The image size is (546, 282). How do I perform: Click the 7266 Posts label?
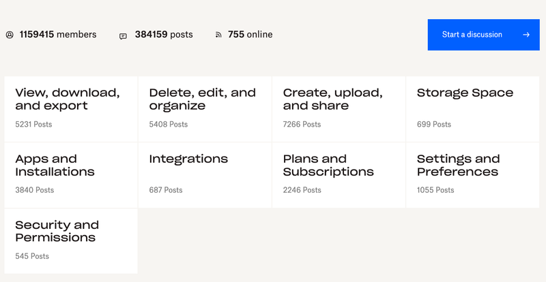pyautogui.click(x=302, y=125)
